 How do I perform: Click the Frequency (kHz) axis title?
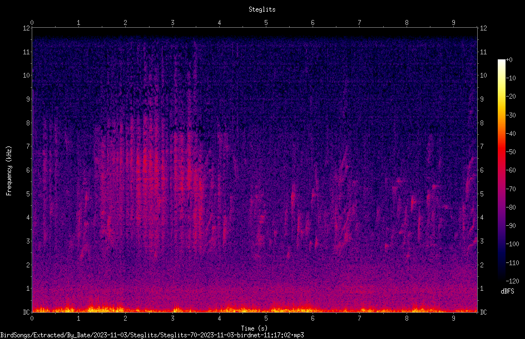(9, 170)
